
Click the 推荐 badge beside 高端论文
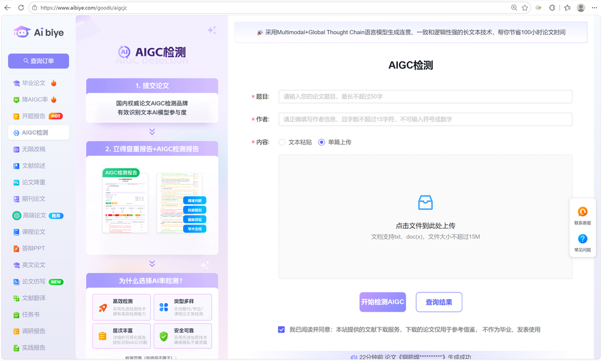[56, 215]
